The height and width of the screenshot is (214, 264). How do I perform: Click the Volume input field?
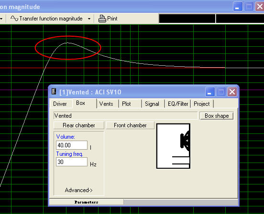point(72,145)
